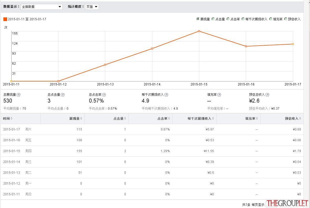This screenshot has width=310, height=208.
Task: Click the 2015-01-15 周四 table row
Action: 152,151
